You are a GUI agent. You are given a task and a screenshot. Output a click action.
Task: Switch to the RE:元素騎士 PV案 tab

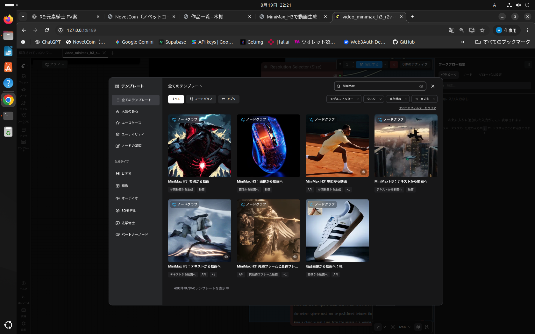66,17
